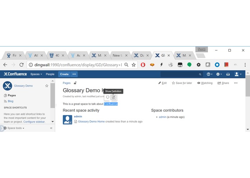Image resolution: width=250 pixels, height=178 pixels.
Task: Bookmark this page with the star icon
Action: (x=133, y=64)
